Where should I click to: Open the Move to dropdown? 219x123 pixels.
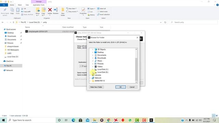[38, 12]
